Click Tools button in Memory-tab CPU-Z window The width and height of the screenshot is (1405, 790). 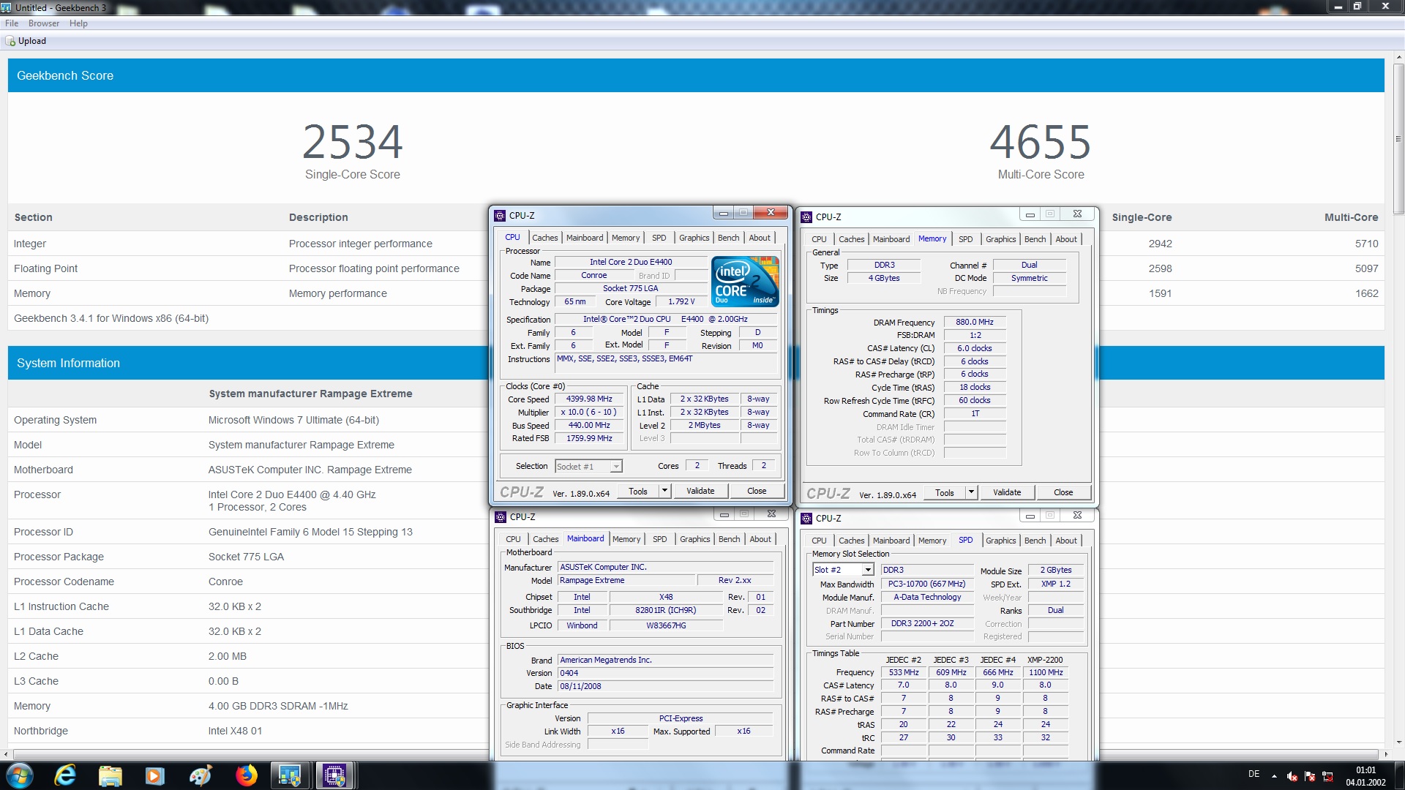(x=945, y=492)
